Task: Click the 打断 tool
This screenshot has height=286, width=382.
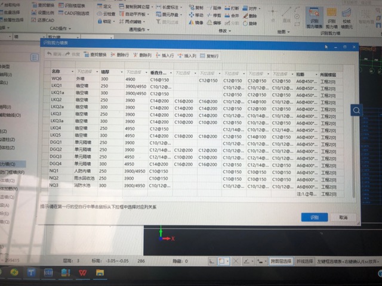Action: [x=232, y=8]
